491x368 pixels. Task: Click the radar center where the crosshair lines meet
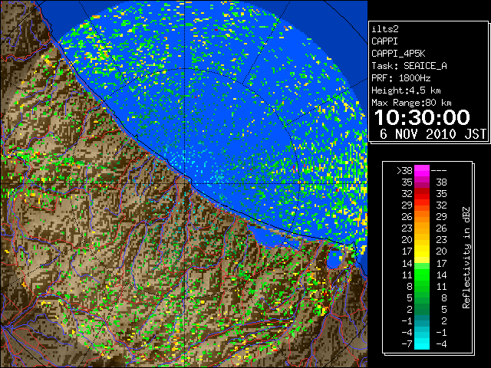pyautogui.click(x=185, y=183)
